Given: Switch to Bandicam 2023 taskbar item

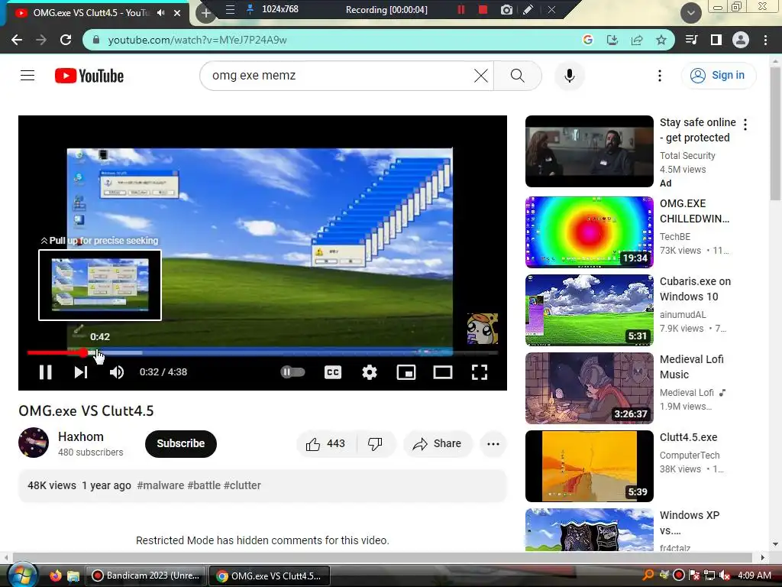Looking at the screenshot, I should [x=146, y=576].
